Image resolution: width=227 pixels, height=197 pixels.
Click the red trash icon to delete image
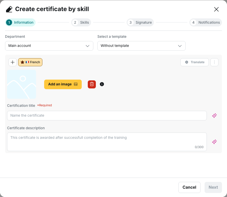click(x=92, y=84)
